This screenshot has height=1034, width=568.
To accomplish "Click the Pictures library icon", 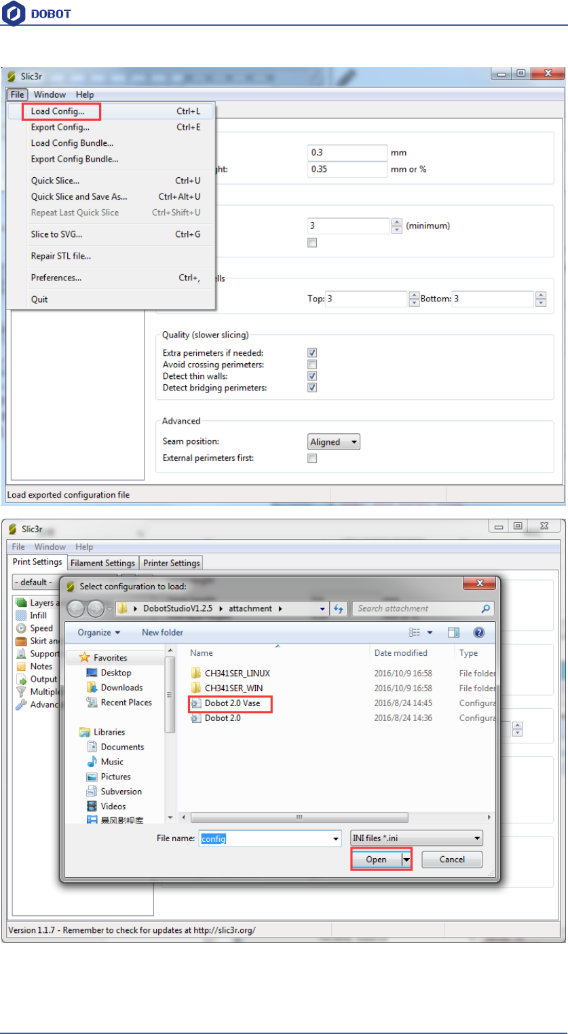I will (92, 777).
